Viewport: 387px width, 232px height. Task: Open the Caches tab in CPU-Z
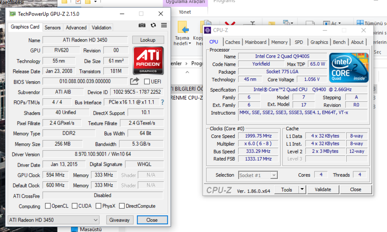tap(233, 42)
